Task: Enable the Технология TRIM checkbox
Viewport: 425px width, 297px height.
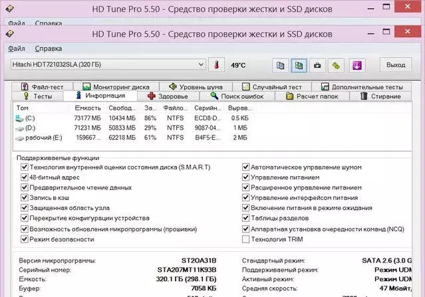Action: click(245, 239)
